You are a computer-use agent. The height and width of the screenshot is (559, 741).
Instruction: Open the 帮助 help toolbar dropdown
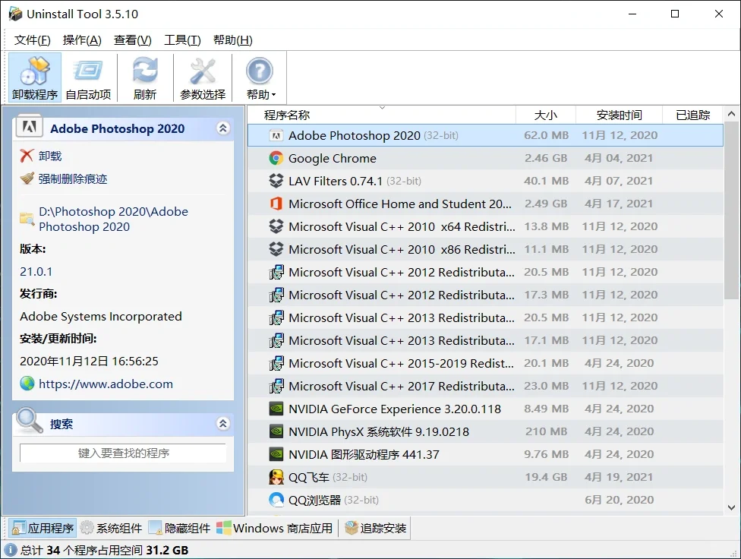pos(260,77)
